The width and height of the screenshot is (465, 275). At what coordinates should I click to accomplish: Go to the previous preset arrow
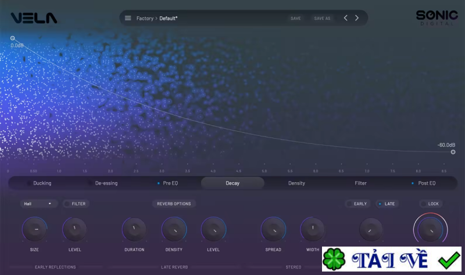345,18
